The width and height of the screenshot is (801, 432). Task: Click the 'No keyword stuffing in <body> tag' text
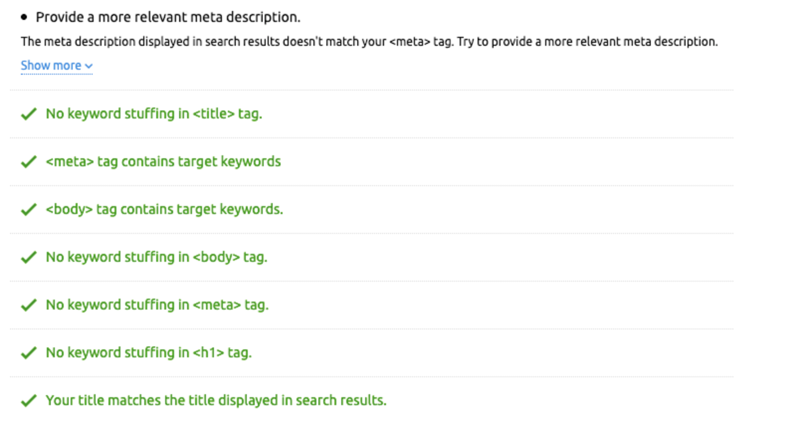(x=157, y=257)
